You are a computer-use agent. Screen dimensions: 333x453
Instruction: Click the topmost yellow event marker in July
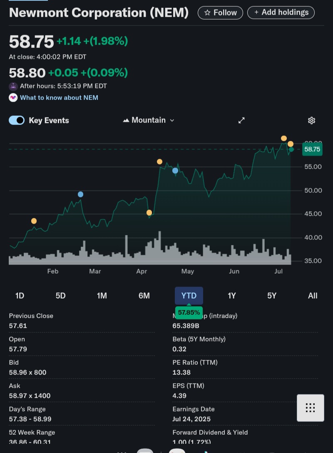[x=284, y=138]
